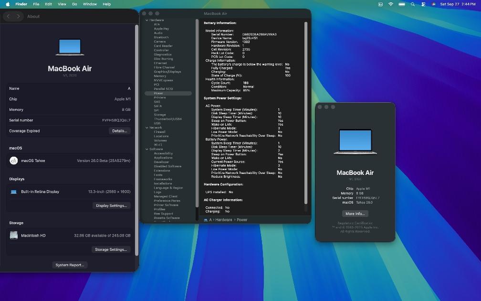
Task: Click the Version 26.0 Beta text
Action: (104, 161)
